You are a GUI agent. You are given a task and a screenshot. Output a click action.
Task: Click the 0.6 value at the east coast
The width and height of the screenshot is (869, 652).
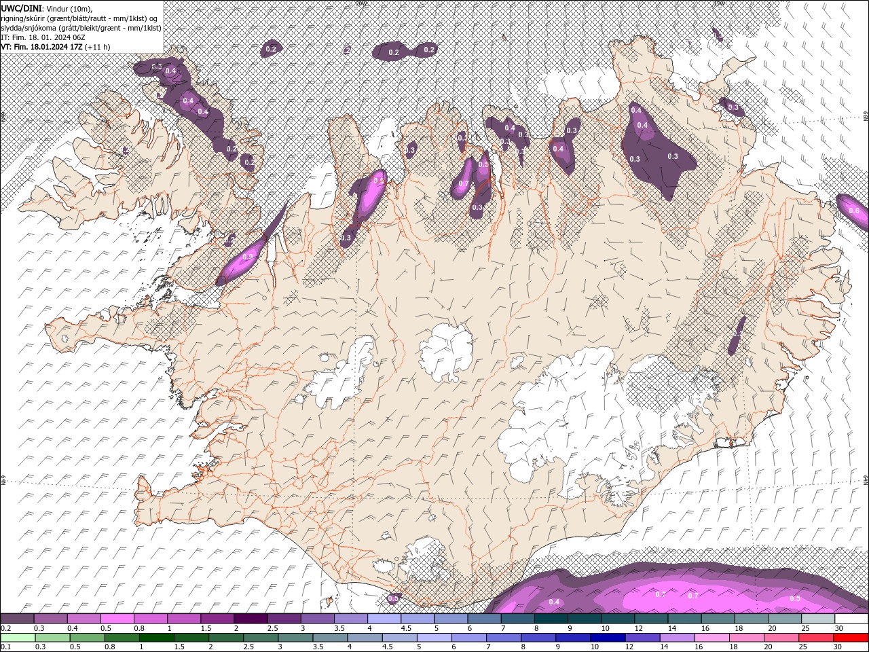(854, 211)
